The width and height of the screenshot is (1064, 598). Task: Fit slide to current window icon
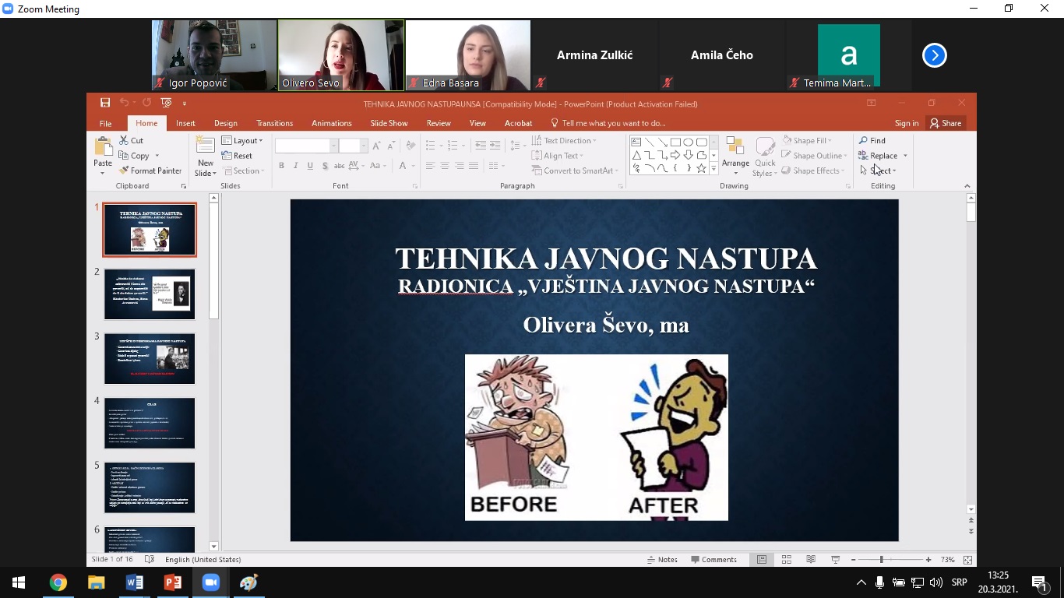point(967,560)
